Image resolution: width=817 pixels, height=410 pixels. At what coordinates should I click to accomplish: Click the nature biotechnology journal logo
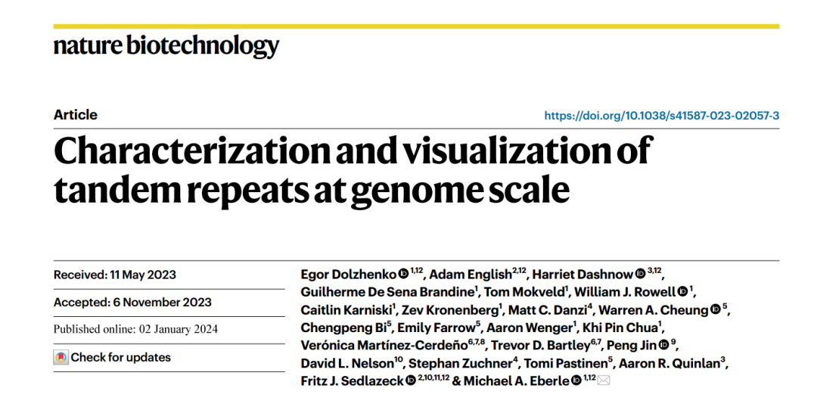[166, 46]
